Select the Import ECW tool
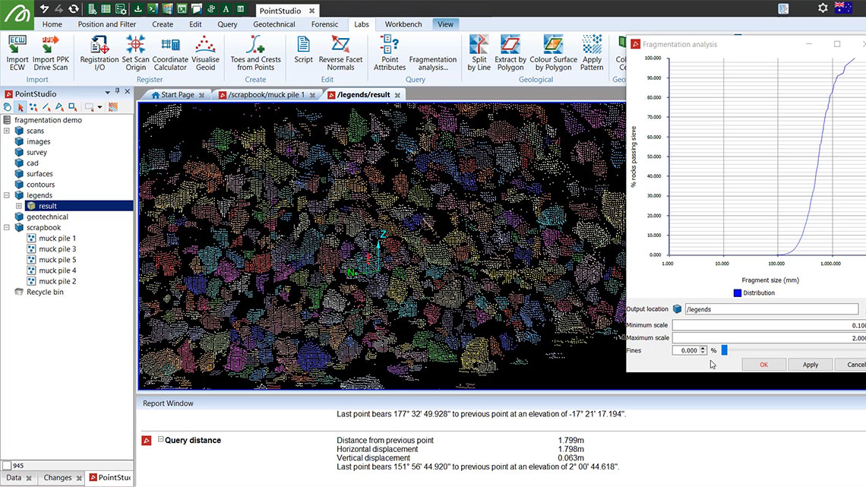The width and height of the screenshot is (866, 487). coord(17,53)
